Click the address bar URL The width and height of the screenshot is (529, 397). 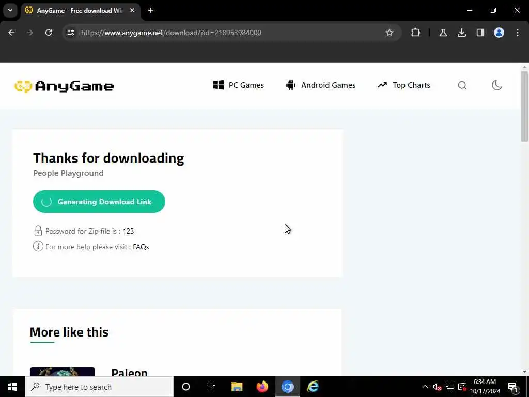(171, 33)
